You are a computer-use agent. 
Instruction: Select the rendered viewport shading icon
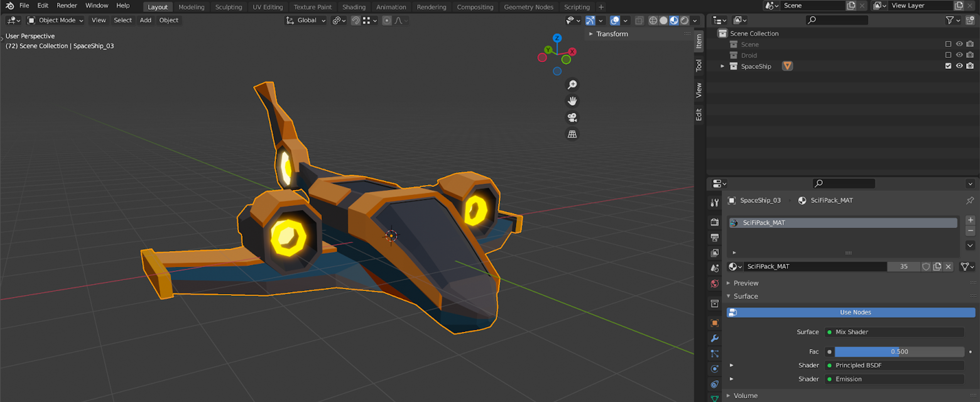(x=685, y=21)
